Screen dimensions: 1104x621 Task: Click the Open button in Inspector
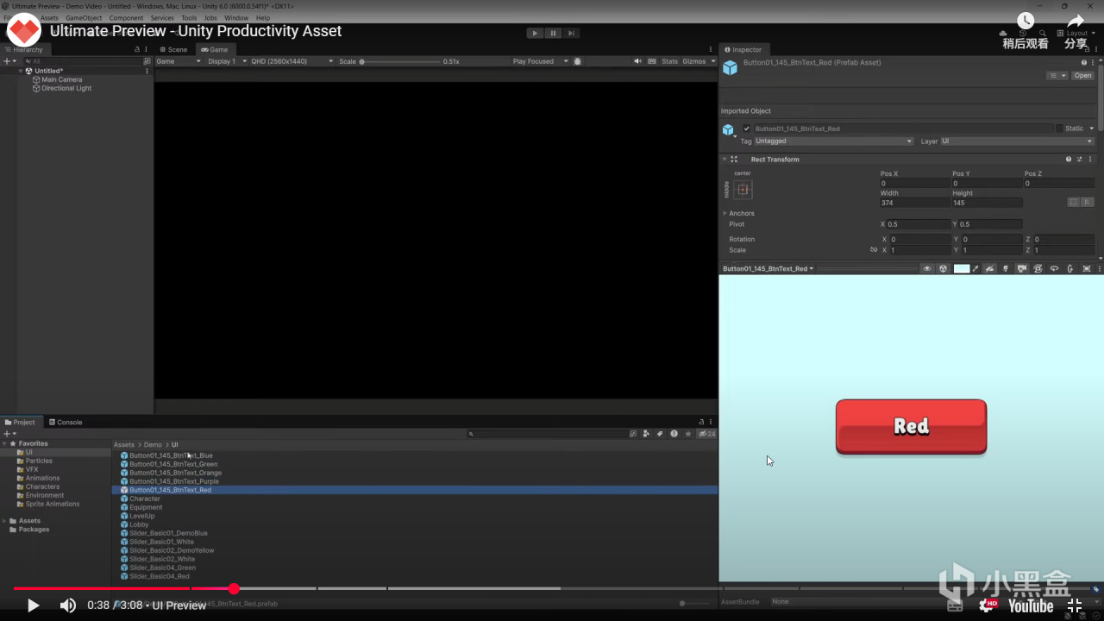point(1082,76)
